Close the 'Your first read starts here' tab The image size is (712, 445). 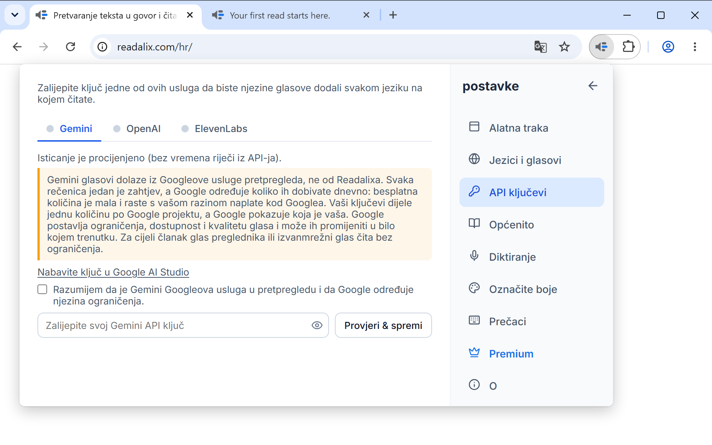366,15
